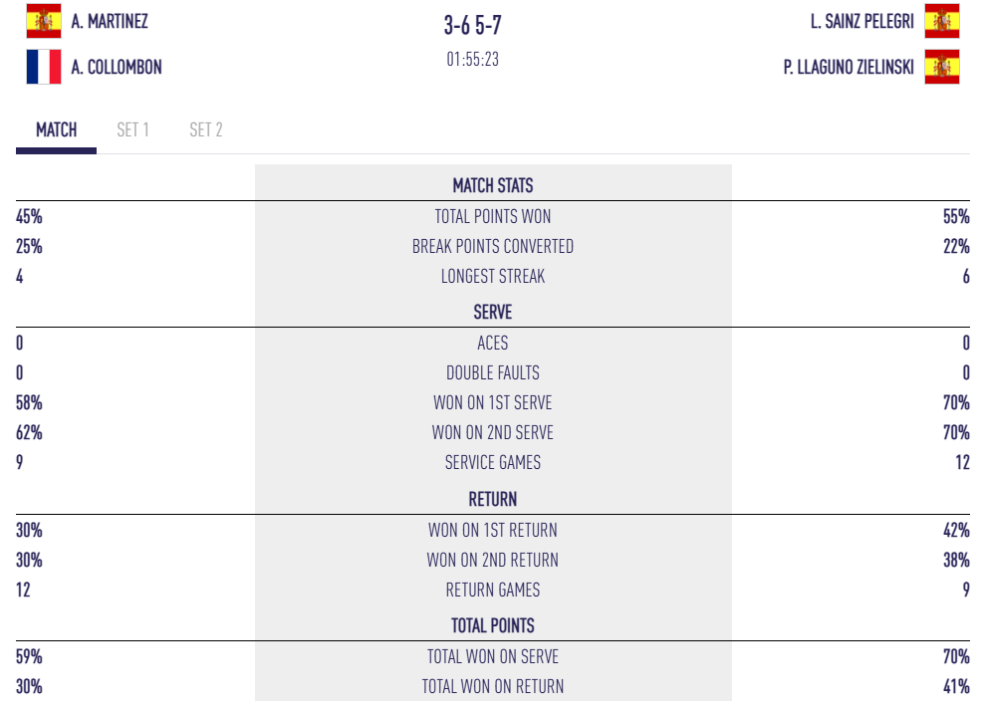Viewport: 984px width, 714px height.
Task: Click the Longest Streak row label
Action: coord(493,276)
